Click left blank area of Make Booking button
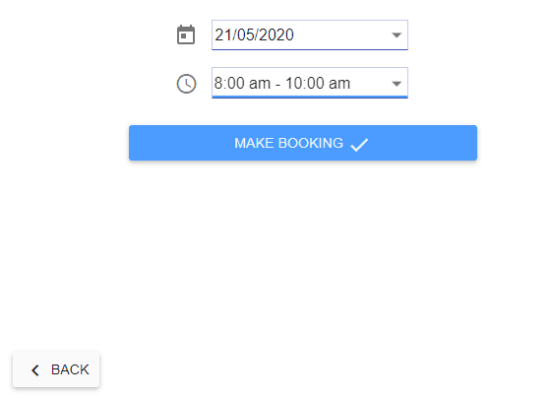This screenshot has height=398, width=552. click(x=179, y=143)
